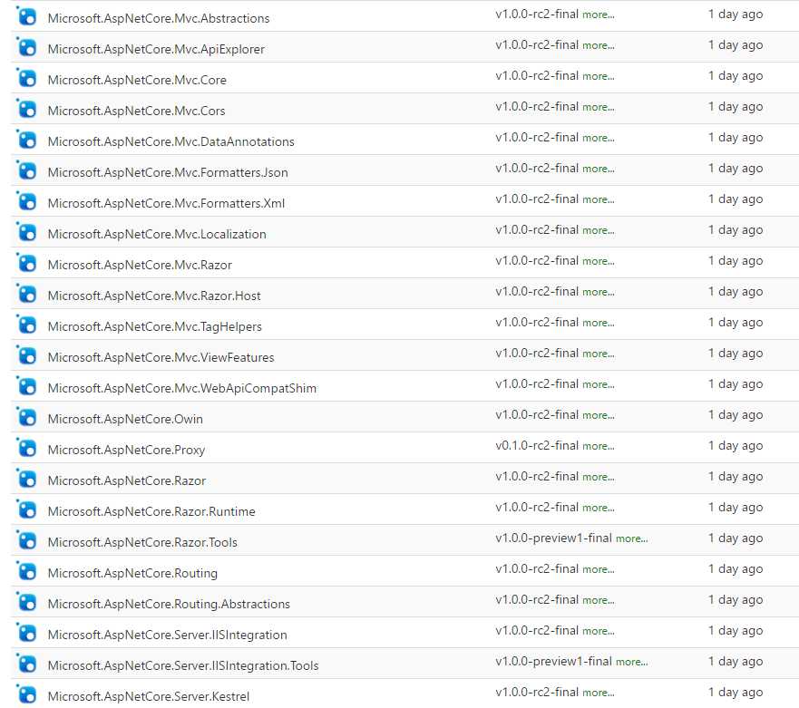Click the package icon beside Microsoft.AspNetCore.Mvc.Razor
Viewport: 799px width, 708px height.
[27, 263]
